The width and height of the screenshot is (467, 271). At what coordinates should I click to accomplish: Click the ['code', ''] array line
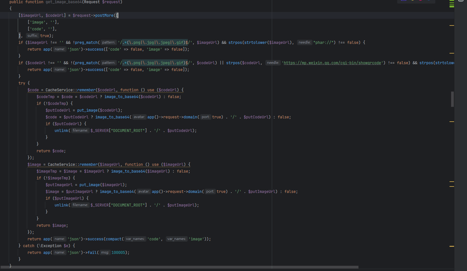(42, 29)
